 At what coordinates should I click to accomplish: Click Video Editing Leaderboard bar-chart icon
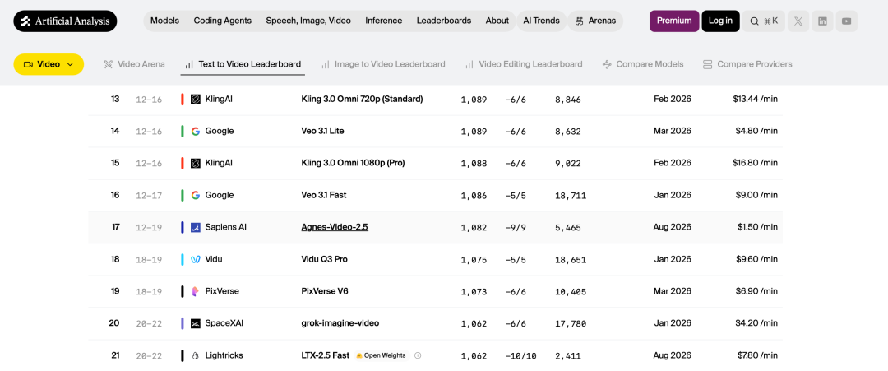(x=469, y=64)
